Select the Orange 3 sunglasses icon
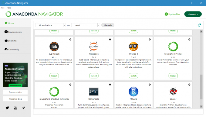Image resolution: width=206 pixels, height=117 pixels. pos(133,46)
